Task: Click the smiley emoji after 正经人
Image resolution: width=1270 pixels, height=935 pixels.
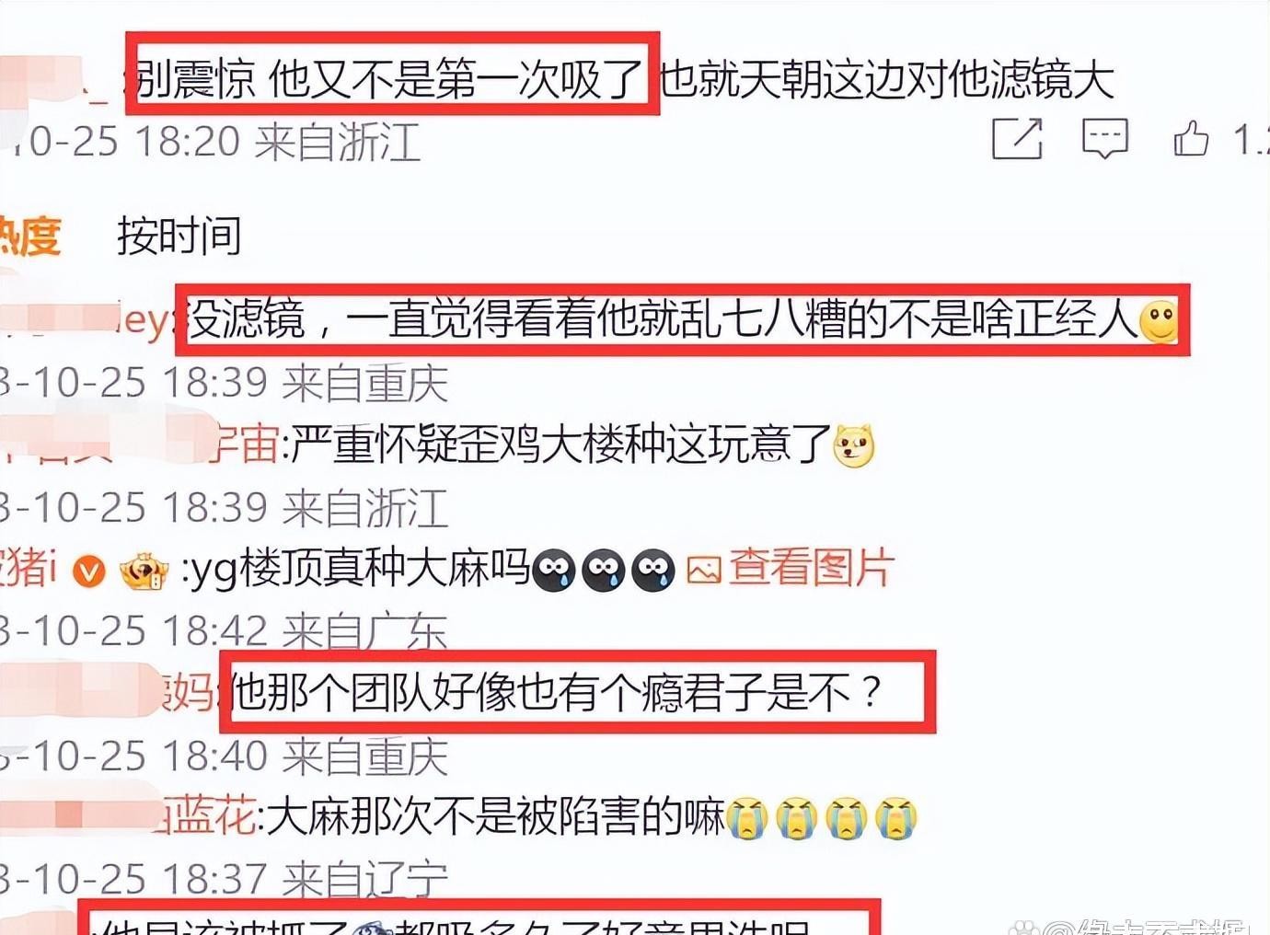Action: 1159,321
